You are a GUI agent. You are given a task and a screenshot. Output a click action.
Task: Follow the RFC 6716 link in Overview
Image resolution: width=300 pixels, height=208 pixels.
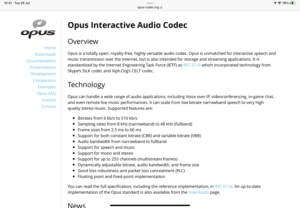(192, 65)
